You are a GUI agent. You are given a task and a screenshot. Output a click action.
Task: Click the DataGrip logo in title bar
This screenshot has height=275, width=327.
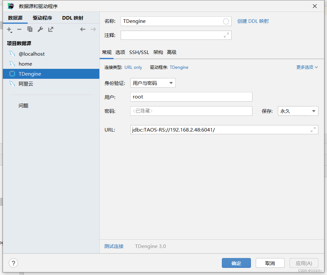coord(11,6)
